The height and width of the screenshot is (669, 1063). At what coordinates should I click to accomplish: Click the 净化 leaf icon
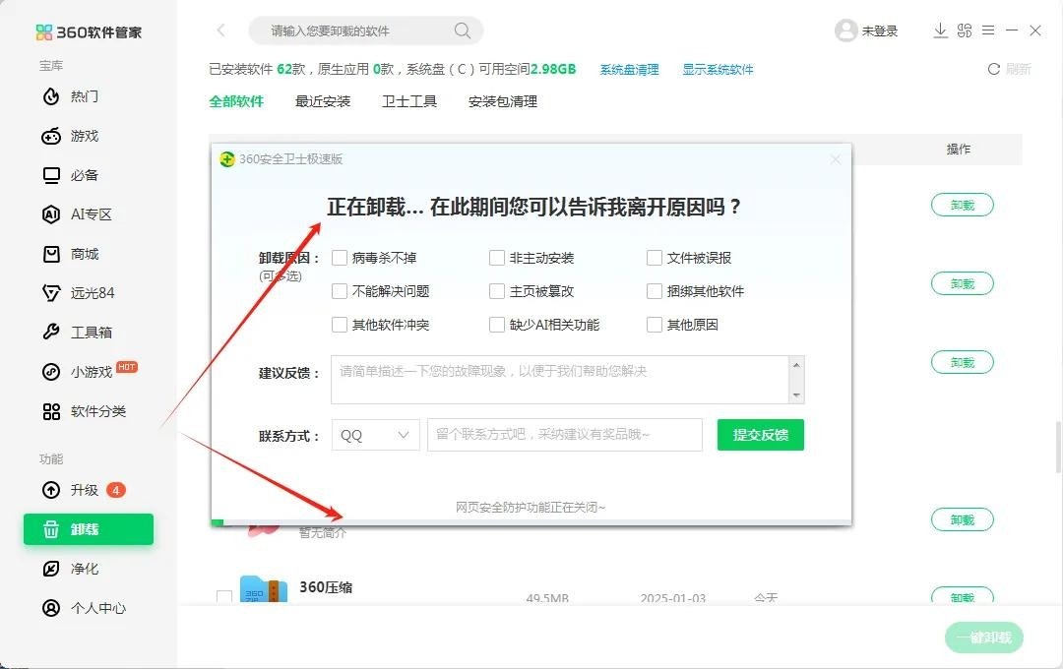51,569
